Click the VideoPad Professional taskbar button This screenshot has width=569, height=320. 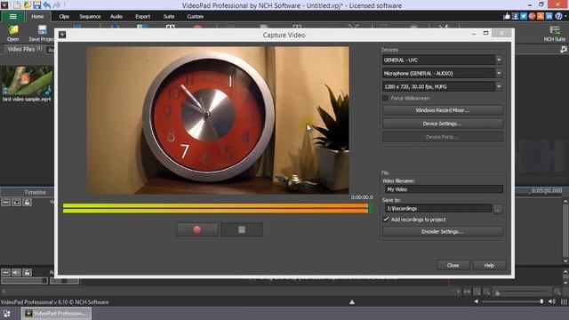click(56, 314)
